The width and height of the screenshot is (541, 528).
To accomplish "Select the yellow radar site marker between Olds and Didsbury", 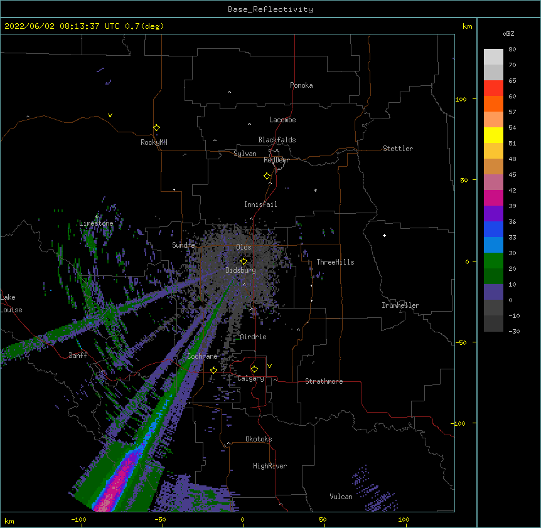I will tap(244, 261).
